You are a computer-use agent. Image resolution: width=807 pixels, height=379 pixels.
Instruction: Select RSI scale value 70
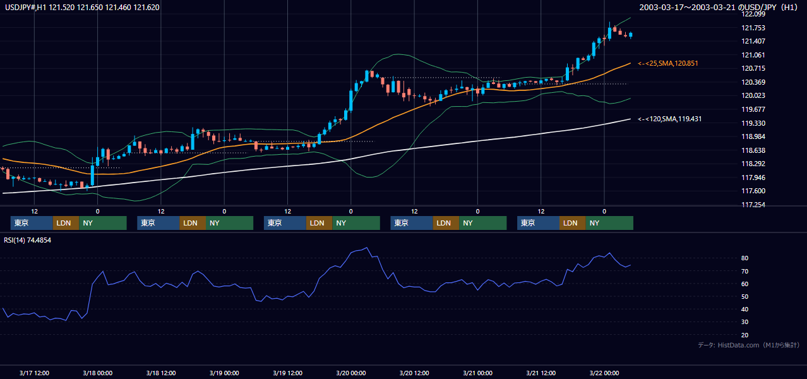[x=745, y=271]
